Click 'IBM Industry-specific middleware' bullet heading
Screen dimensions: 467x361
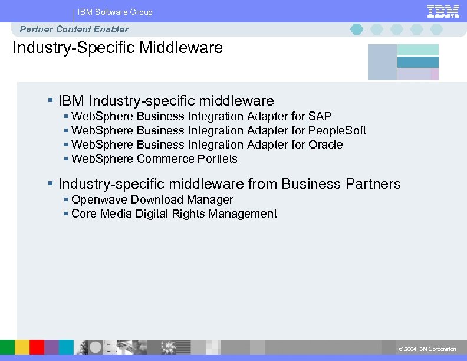click(x=166, y=101)
